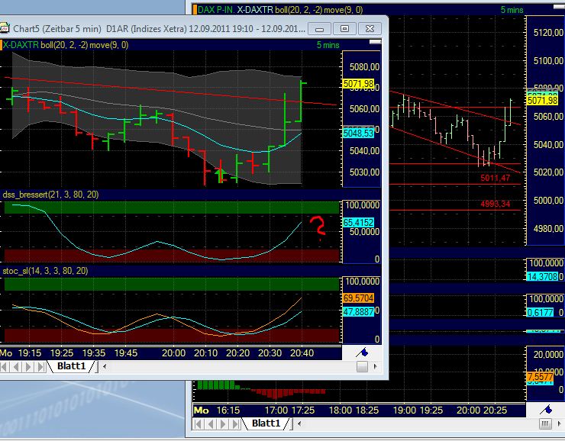Click the red 5011,47 level label
565x441 pixels.
pyautogui.click(x=495, y=178)
